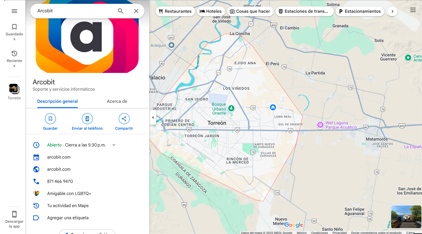Switch to Acerca de tab
The height and width of the screenshot is (234, 422).
117,101
